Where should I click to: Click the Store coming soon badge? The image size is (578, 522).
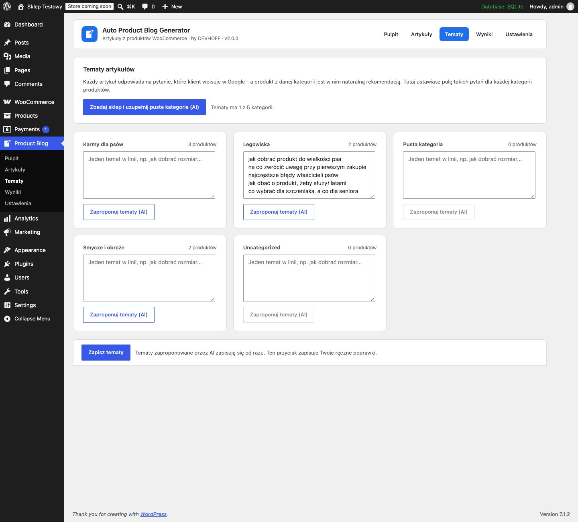pos(90,6)
